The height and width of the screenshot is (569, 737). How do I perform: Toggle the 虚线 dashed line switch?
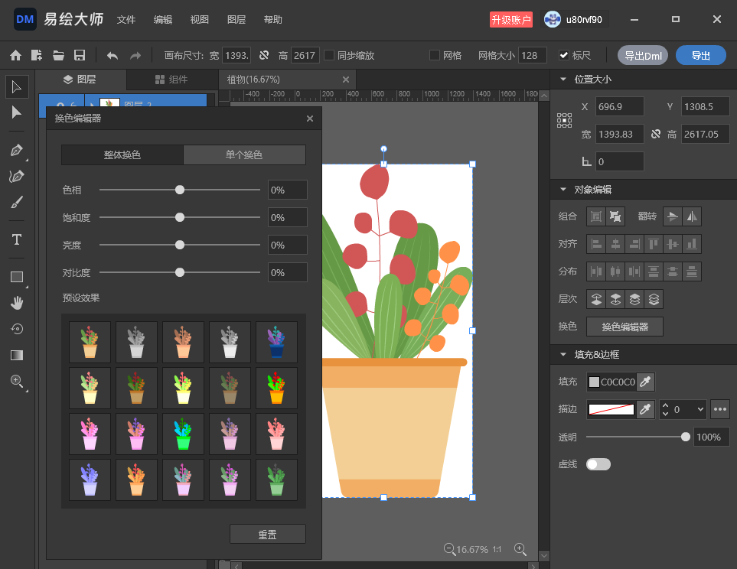598,464
